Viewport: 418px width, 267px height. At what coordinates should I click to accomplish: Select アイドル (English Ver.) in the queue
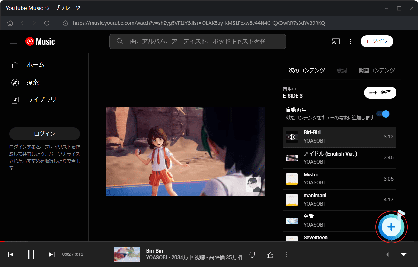pos(340,158)
